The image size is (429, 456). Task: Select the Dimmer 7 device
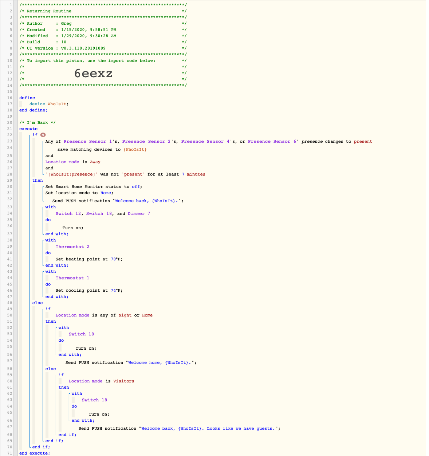[139, 213]
